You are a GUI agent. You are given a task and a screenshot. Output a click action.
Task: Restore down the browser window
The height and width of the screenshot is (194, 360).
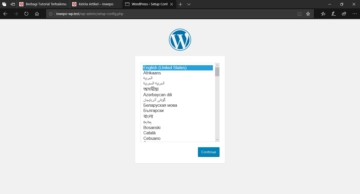(342, 4)
